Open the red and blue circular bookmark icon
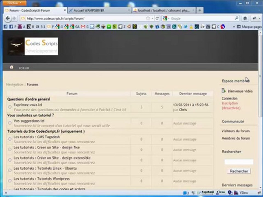Viewport: 263px width, 197px height. click(x=223, y=27)
